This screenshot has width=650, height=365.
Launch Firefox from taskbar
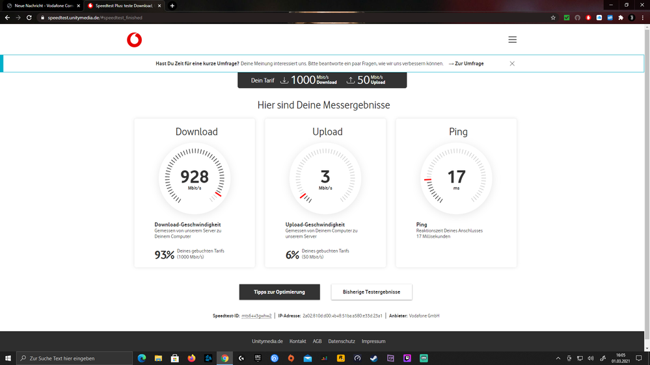[191, 359]
